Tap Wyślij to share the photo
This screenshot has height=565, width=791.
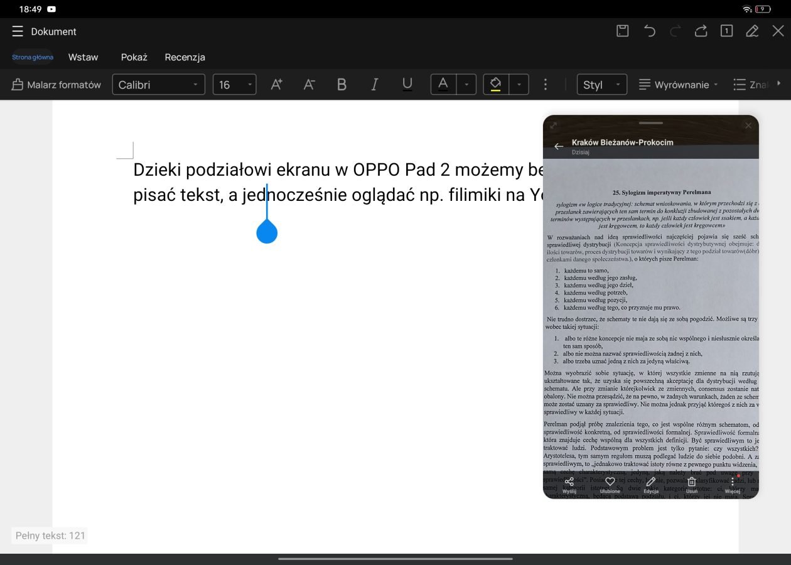[569, 485]
